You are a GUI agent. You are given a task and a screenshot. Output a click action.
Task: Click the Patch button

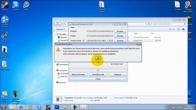point(98,79)
